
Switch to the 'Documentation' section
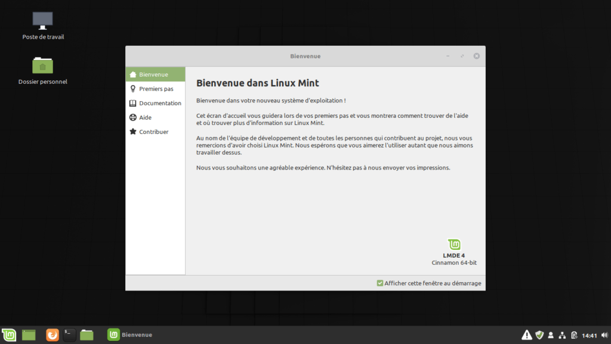tap(159, 103)
